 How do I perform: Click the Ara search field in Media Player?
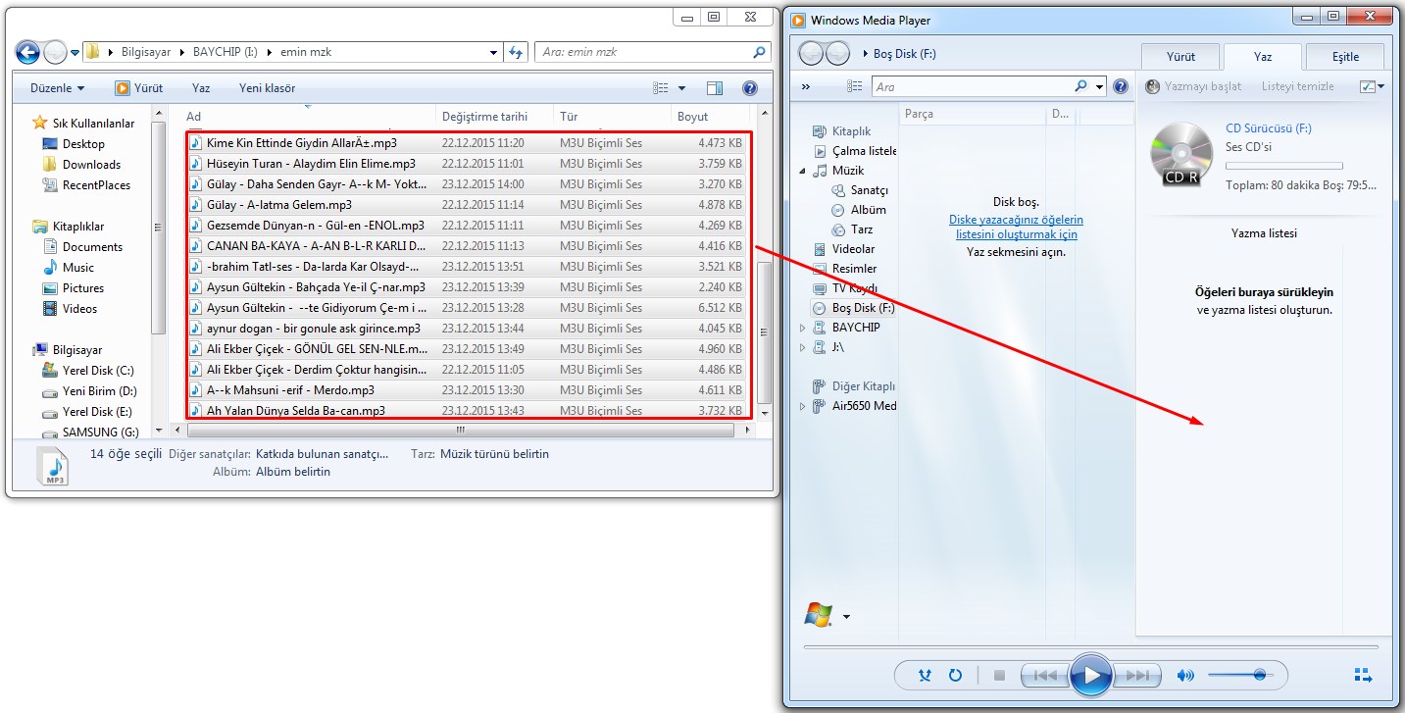(971, 86)
